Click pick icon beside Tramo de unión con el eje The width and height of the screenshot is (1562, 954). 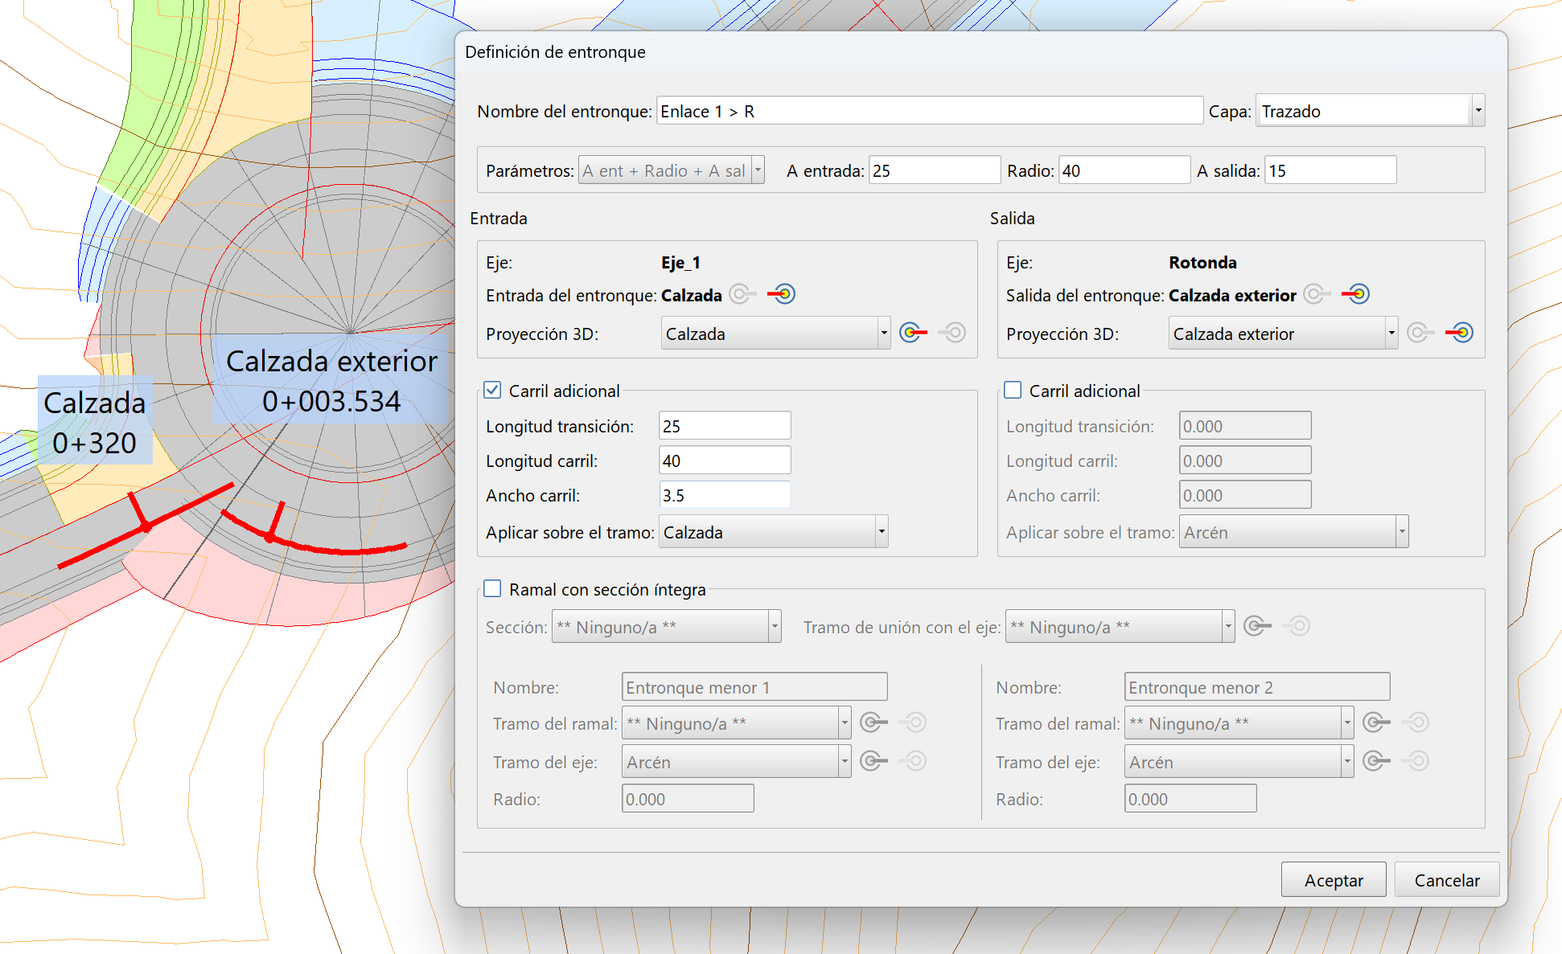[x=1257, y=625]
